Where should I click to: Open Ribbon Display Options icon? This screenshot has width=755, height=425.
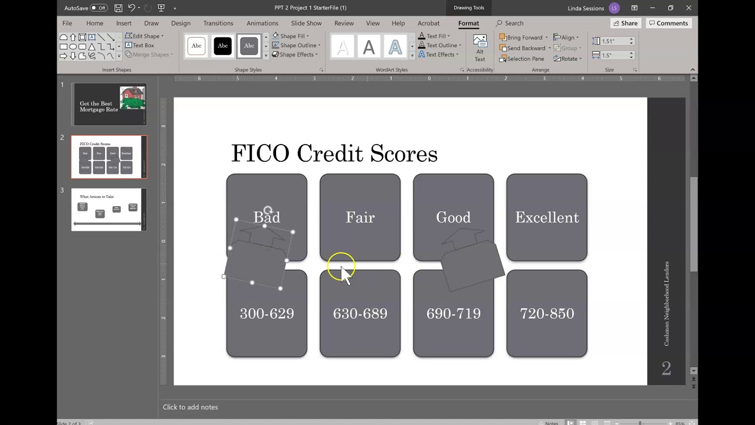coord(634,8)
